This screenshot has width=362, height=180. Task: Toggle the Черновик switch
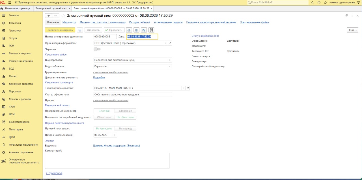pyautogui.click(x=97, y=49)
